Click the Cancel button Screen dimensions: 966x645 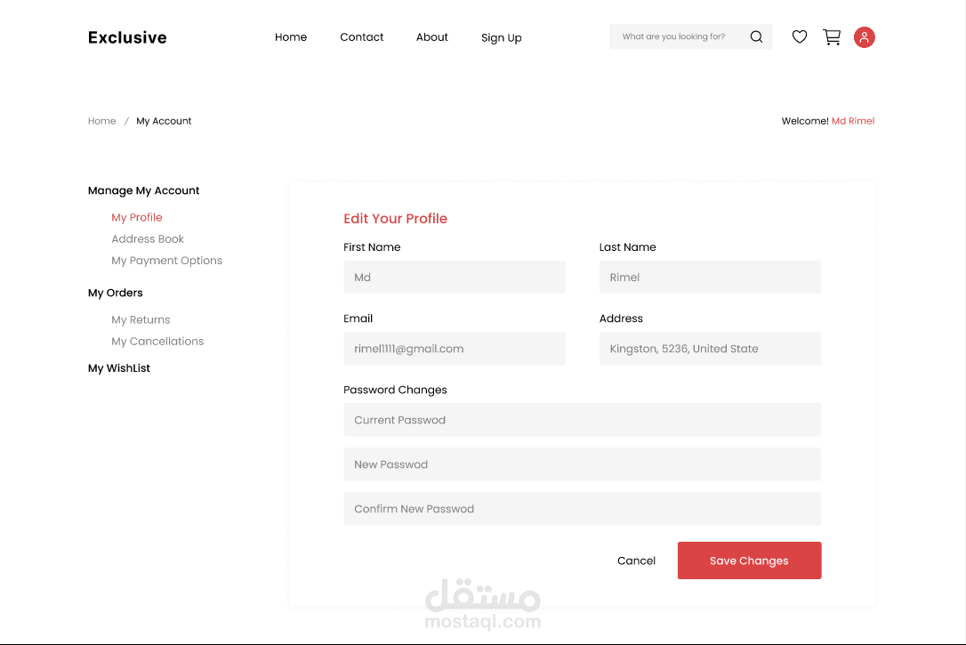point(636,560)
